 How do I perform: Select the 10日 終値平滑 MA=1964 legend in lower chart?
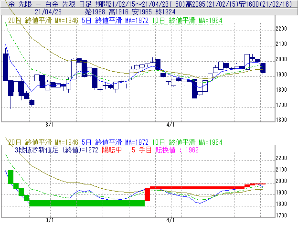point(187,142)
